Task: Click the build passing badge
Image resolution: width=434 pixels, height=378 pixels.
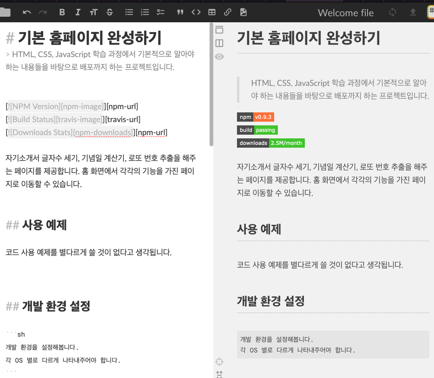Action: tap(257, 130)
